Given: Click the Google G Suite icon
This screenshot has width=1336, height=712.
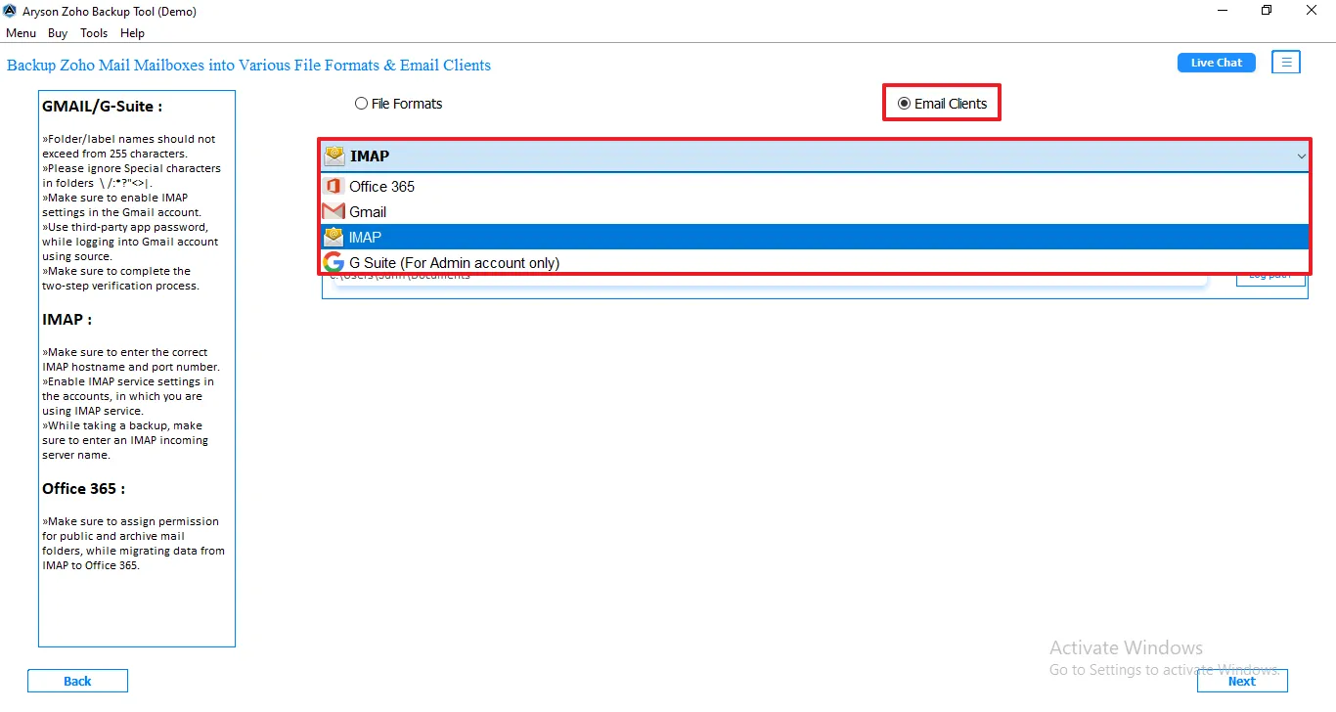Looking at the screenshot, I should (334, 262).
